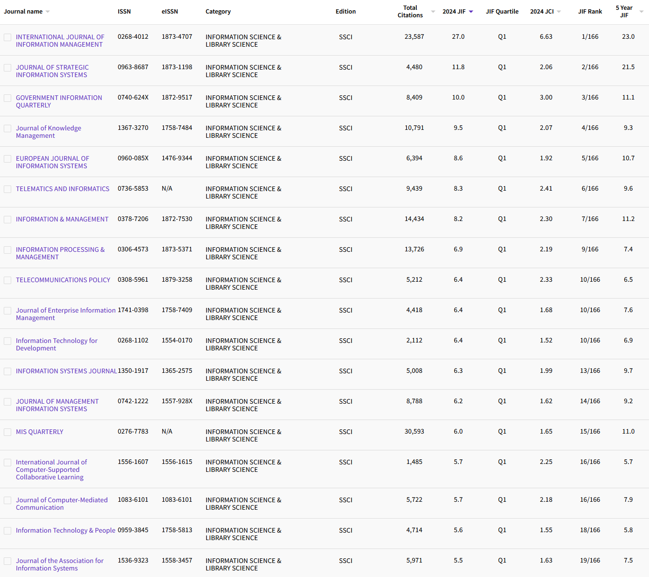Check European Journal of Information Systems row
The height and width of the screenshot is (577, 649).
(x=7, y=159)
